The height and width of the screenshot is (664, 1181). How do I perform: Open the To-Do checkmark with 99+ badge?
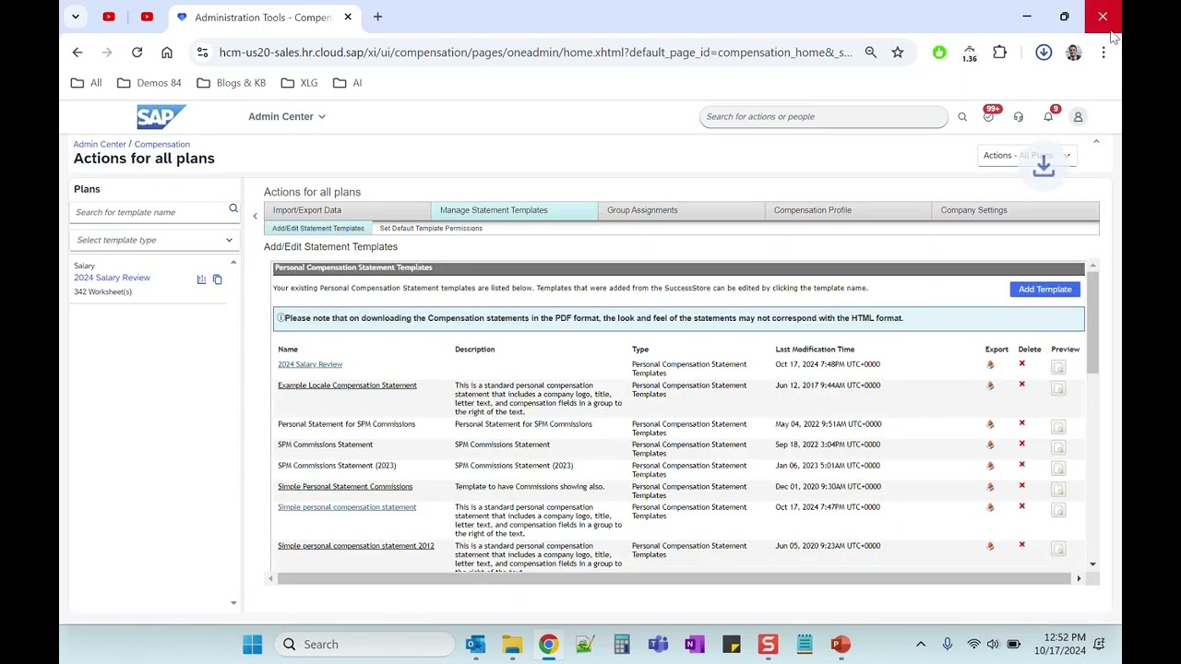tap(989, 116)
